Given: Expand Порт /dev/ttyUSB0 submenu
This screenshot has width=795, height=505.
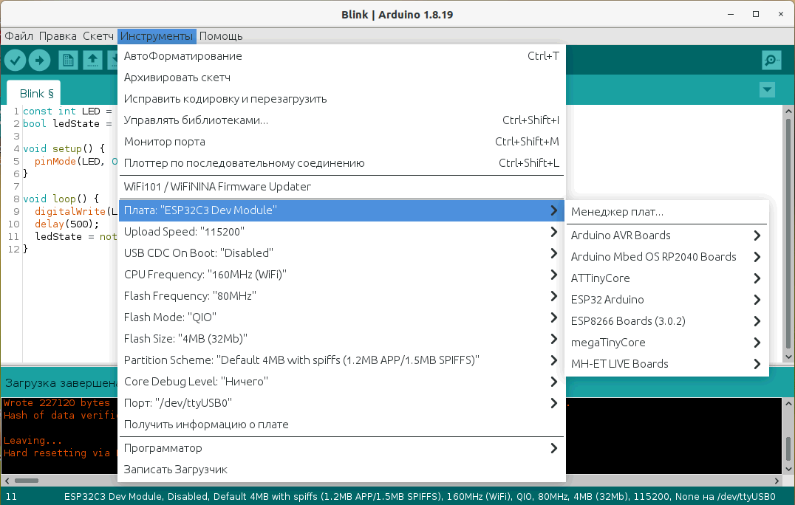Looking at the screenshot, I should pos(342,402).
